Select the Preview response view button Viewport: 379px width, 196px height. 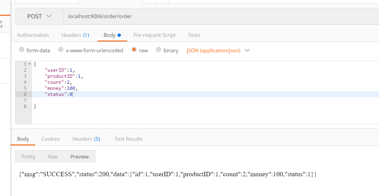(x=80, y=156)
